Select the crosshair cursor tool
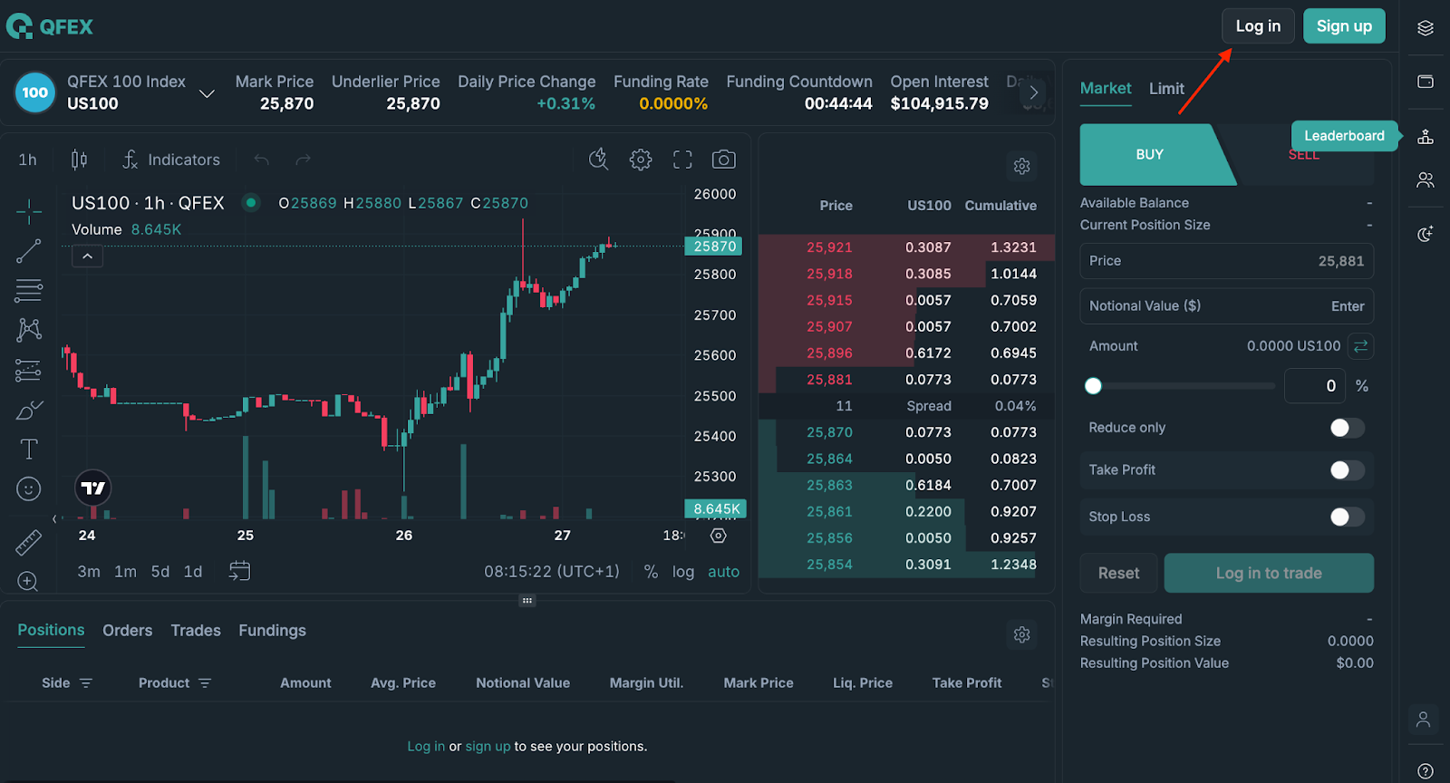 click(x=29, y=212)
